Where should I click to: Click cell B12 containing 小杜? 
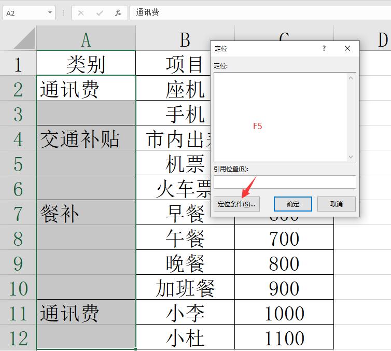pos(185,338)
